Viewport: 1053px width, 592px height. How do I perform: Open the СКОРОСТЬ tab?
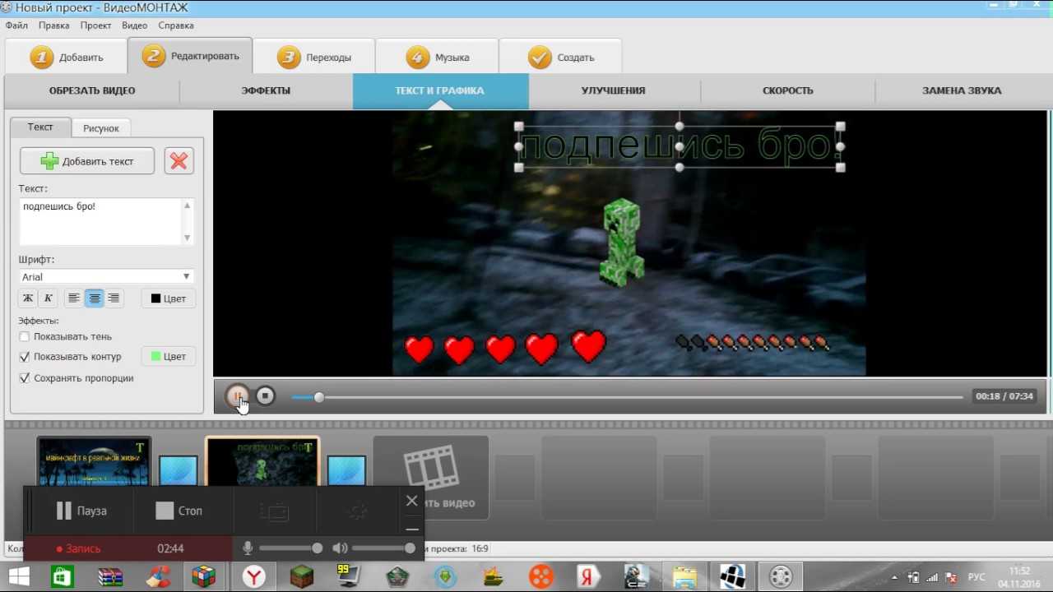pos(788,90)
